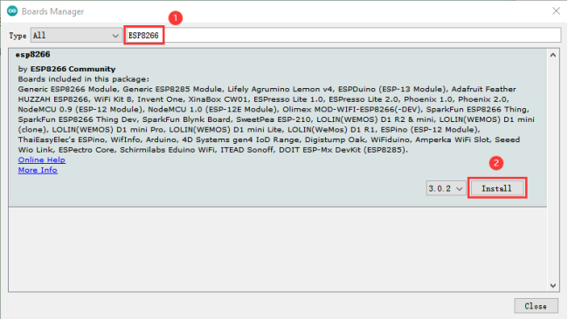Expand the version selector showing 3.0.2
The image size is (568, 319).
pos(446,188)
